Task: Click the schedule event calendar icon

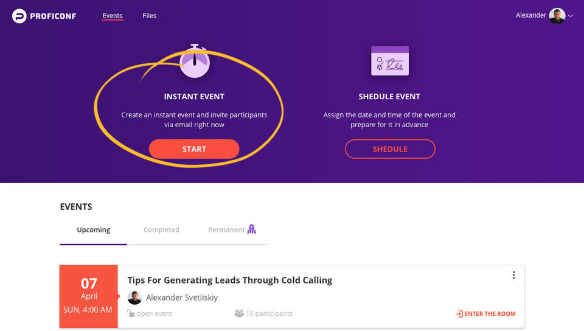Action: coord(390,61)
